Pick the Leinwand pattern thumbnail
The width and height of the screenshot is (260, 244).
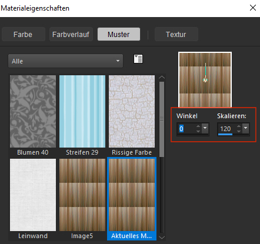click(33, 195)
